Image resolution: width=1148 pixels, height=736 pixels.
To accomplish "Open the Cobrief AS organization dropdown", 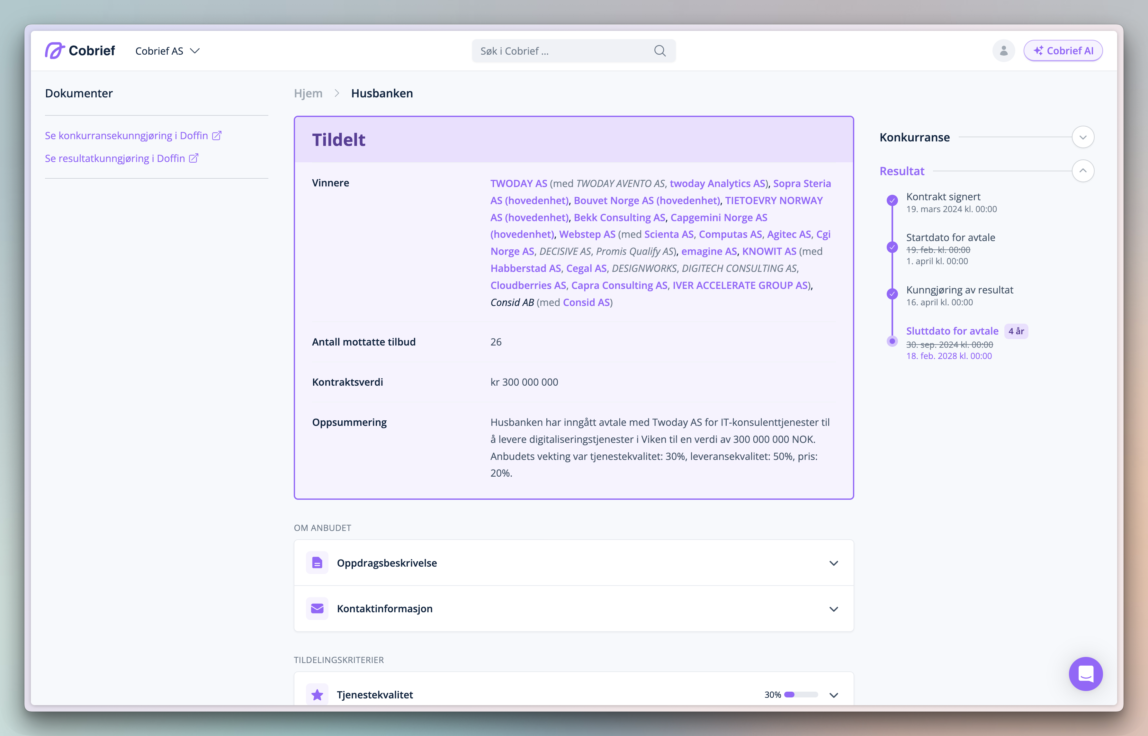I will pos(167,51).
